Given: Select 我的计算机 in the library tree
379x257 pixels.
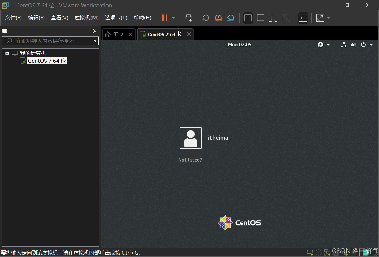Looking at the screenshot, I should click(x=33, y=53).
